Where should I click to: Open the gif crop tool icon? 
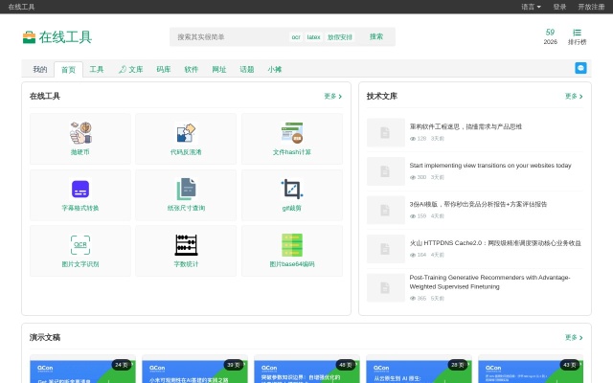point(292,189)
